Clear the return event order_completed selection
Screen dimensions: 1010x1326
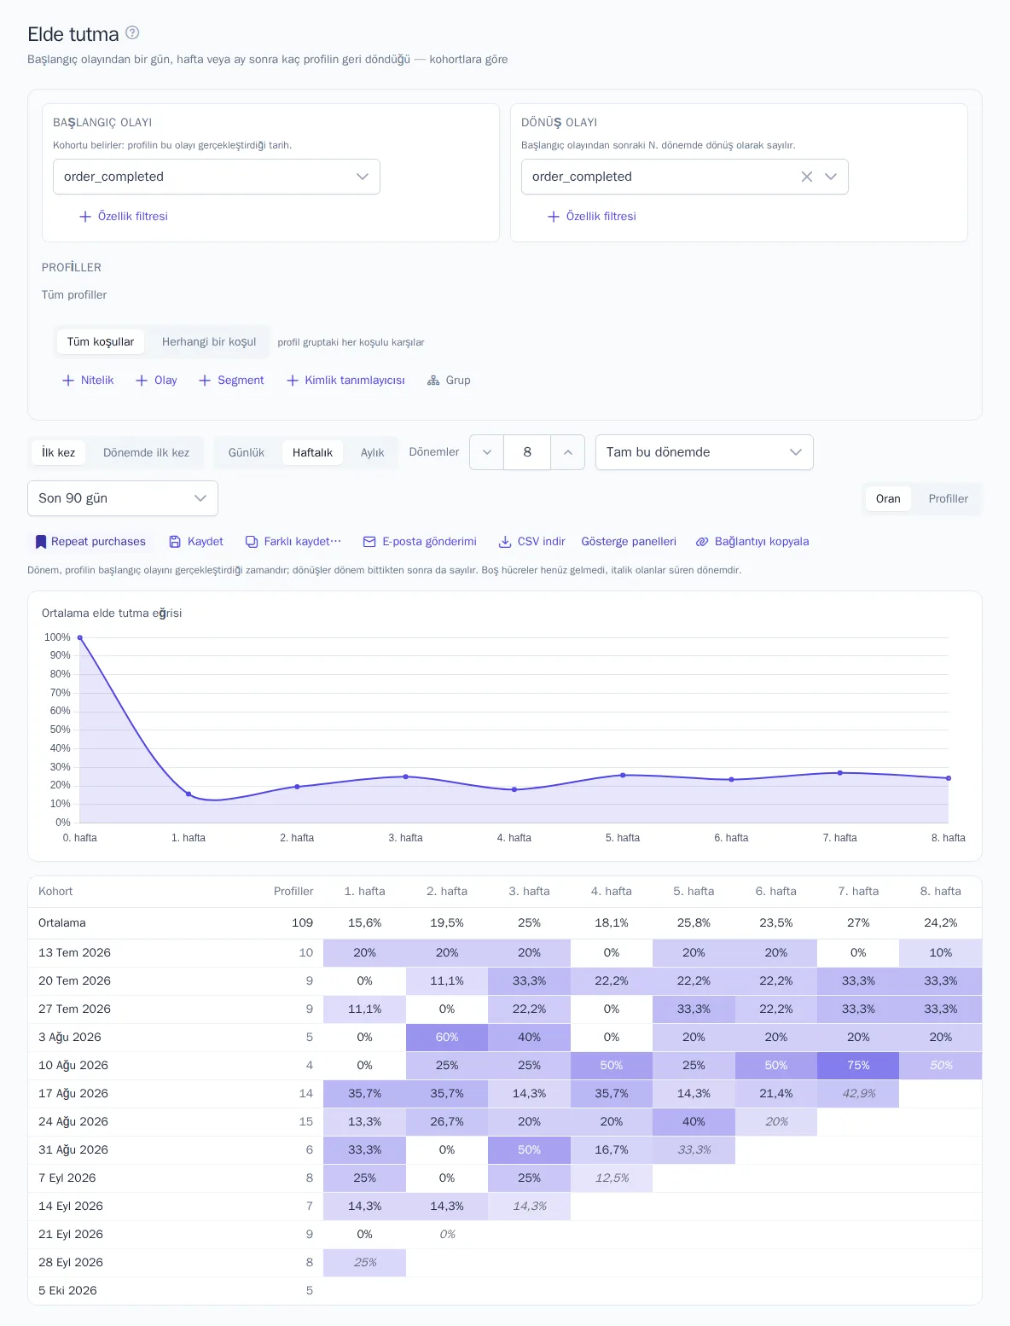(806, 177)
